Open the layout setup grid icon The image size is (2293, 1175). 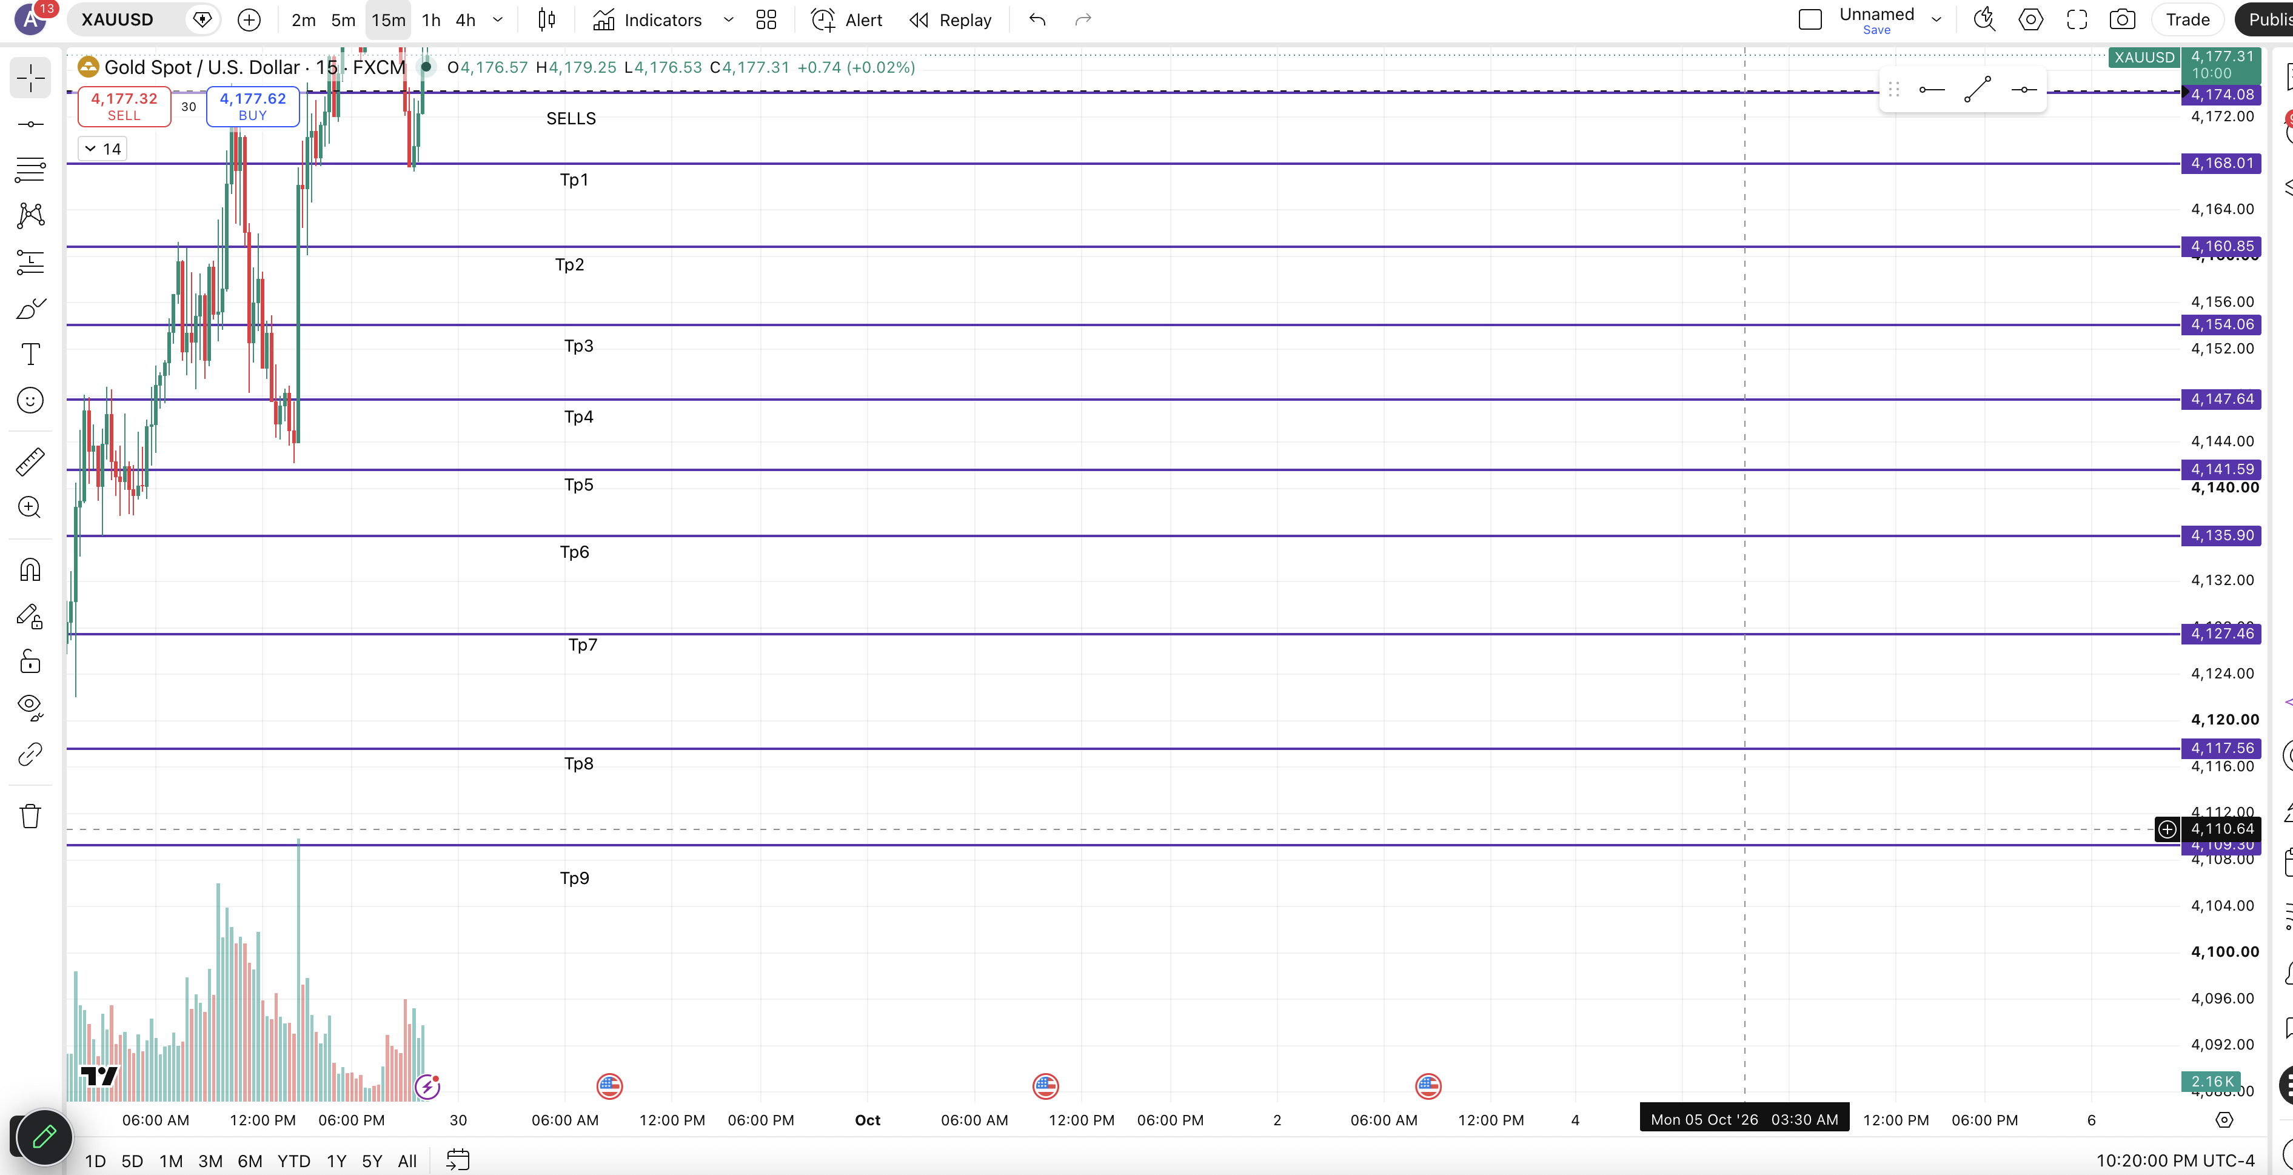click(x=766, y=19)
